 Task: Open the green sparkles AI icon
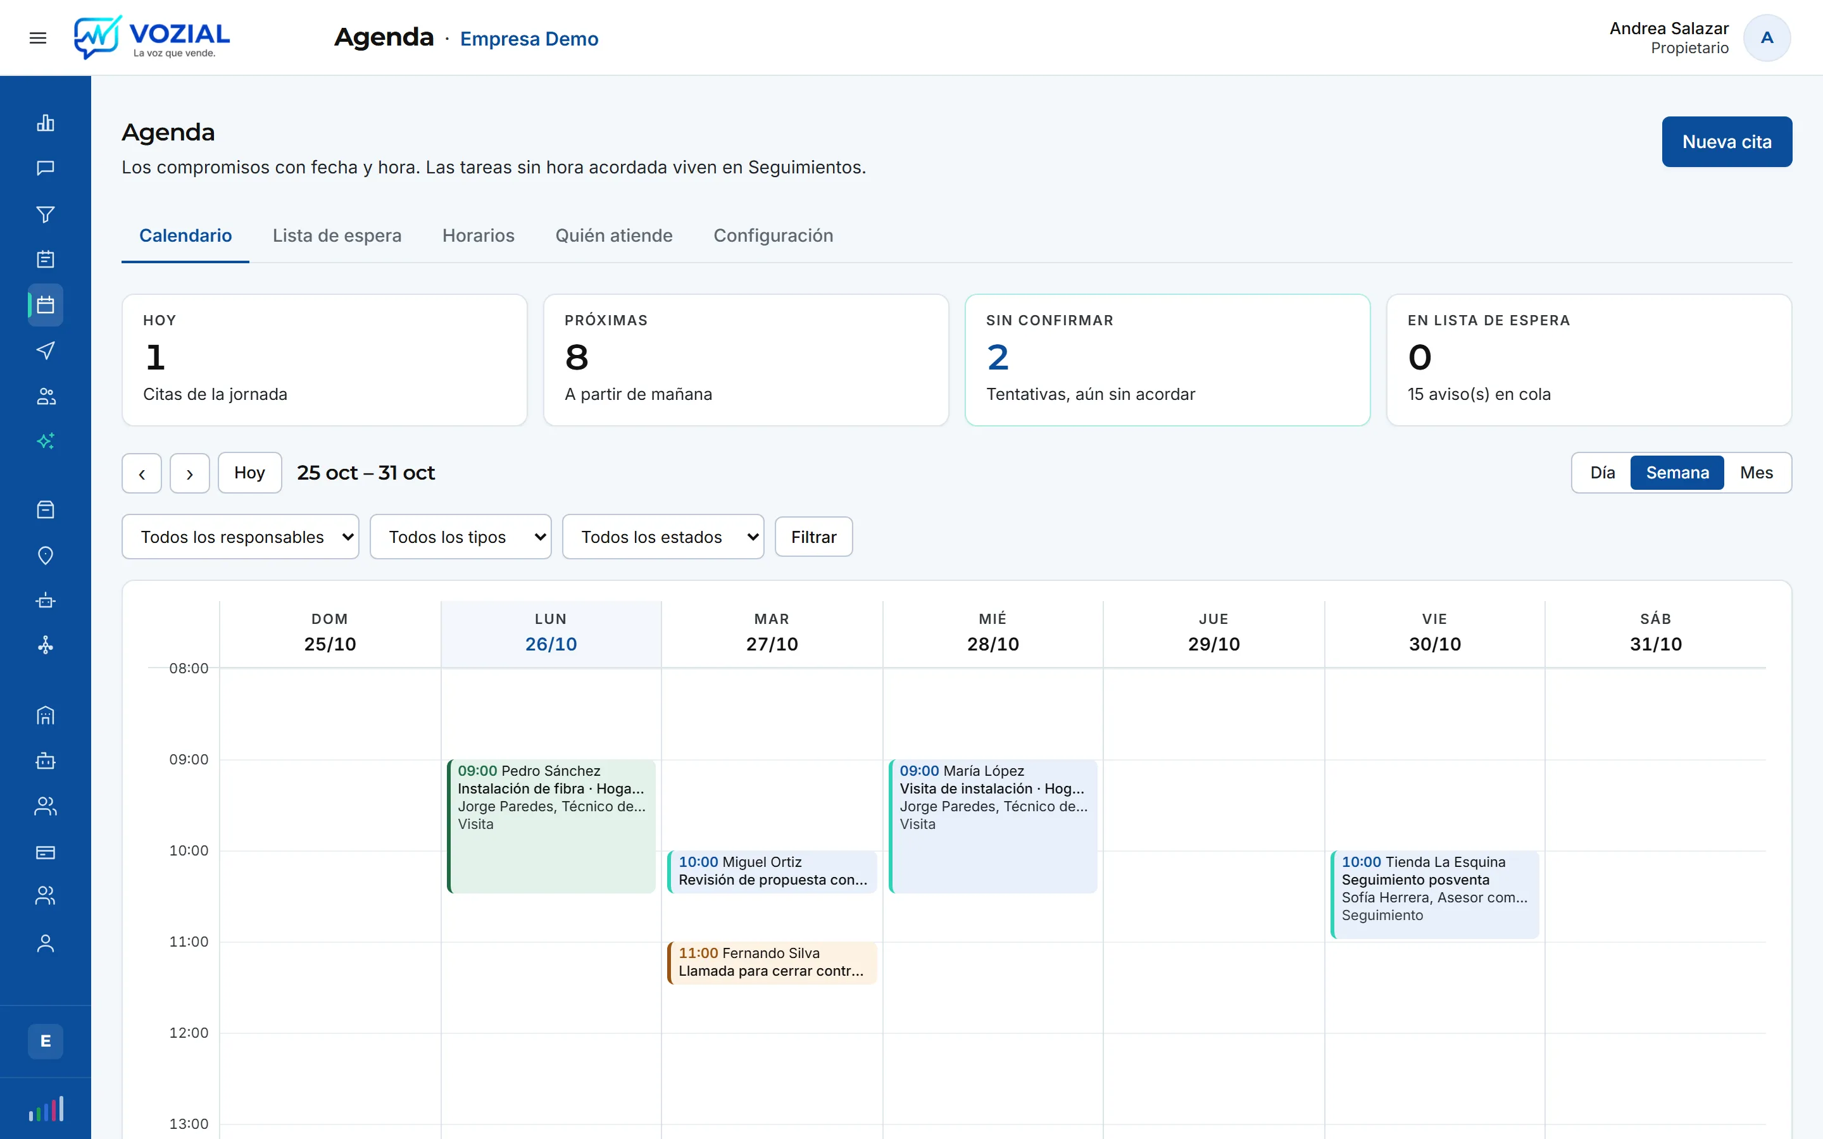pos(45,440)
